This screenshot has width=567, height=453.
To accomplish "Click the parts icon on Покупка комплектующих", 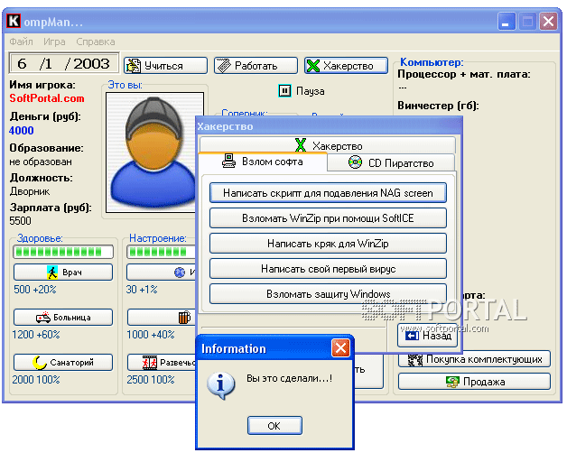I will tap(415, 360).
